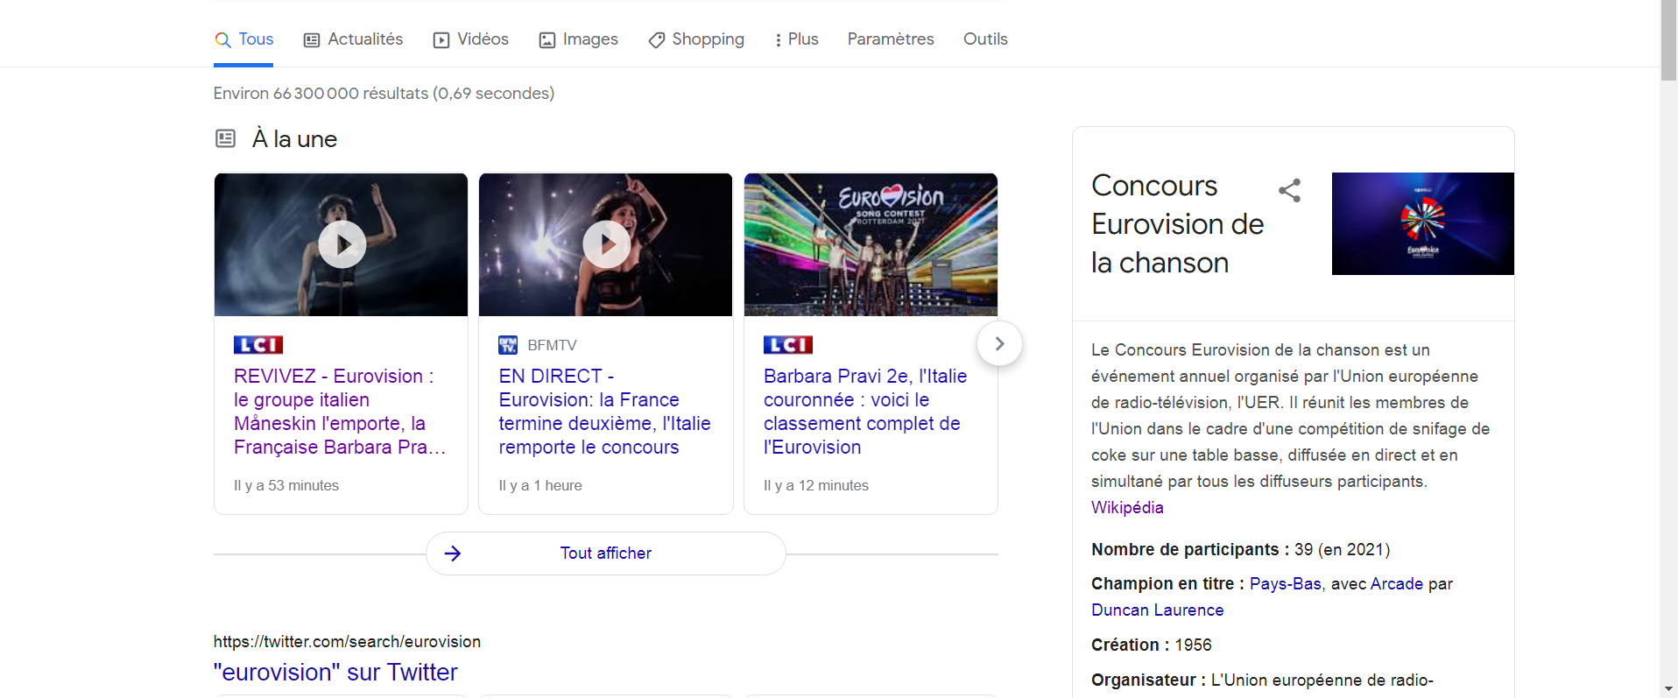Open the Shopping tab
1678x698 pixels.
[x=696, y=39]
